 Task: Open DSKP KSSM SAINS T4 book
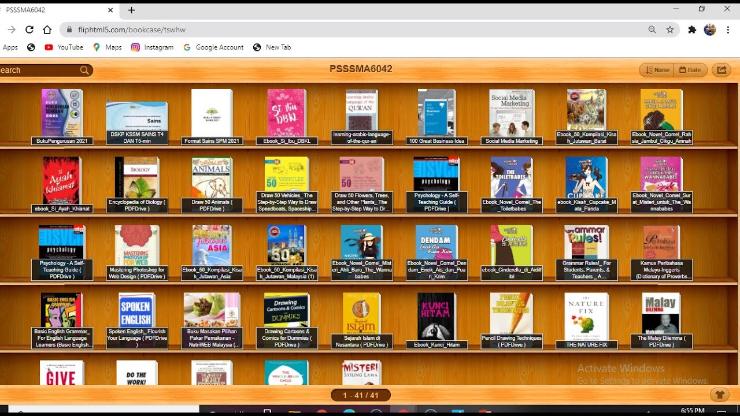pyautogui.click(x=137, y=122)
